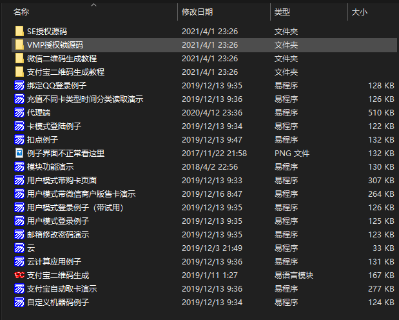This screenshot has height=320, width=399.
Task: Click the PNG icon of 例子界面不正常看这里
Action: point(19,153)
